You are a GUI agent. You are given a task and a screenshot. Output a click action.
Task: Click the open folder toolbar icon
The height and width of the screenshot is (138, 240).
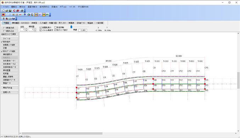click(7, 11)
